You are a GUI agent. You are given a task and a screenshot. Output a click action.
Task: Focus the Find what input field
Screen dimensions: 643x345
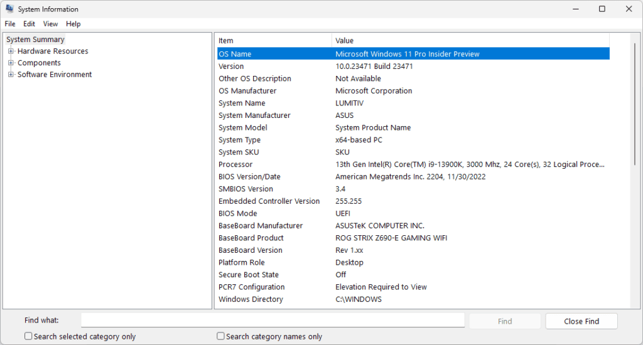[273, 320]
